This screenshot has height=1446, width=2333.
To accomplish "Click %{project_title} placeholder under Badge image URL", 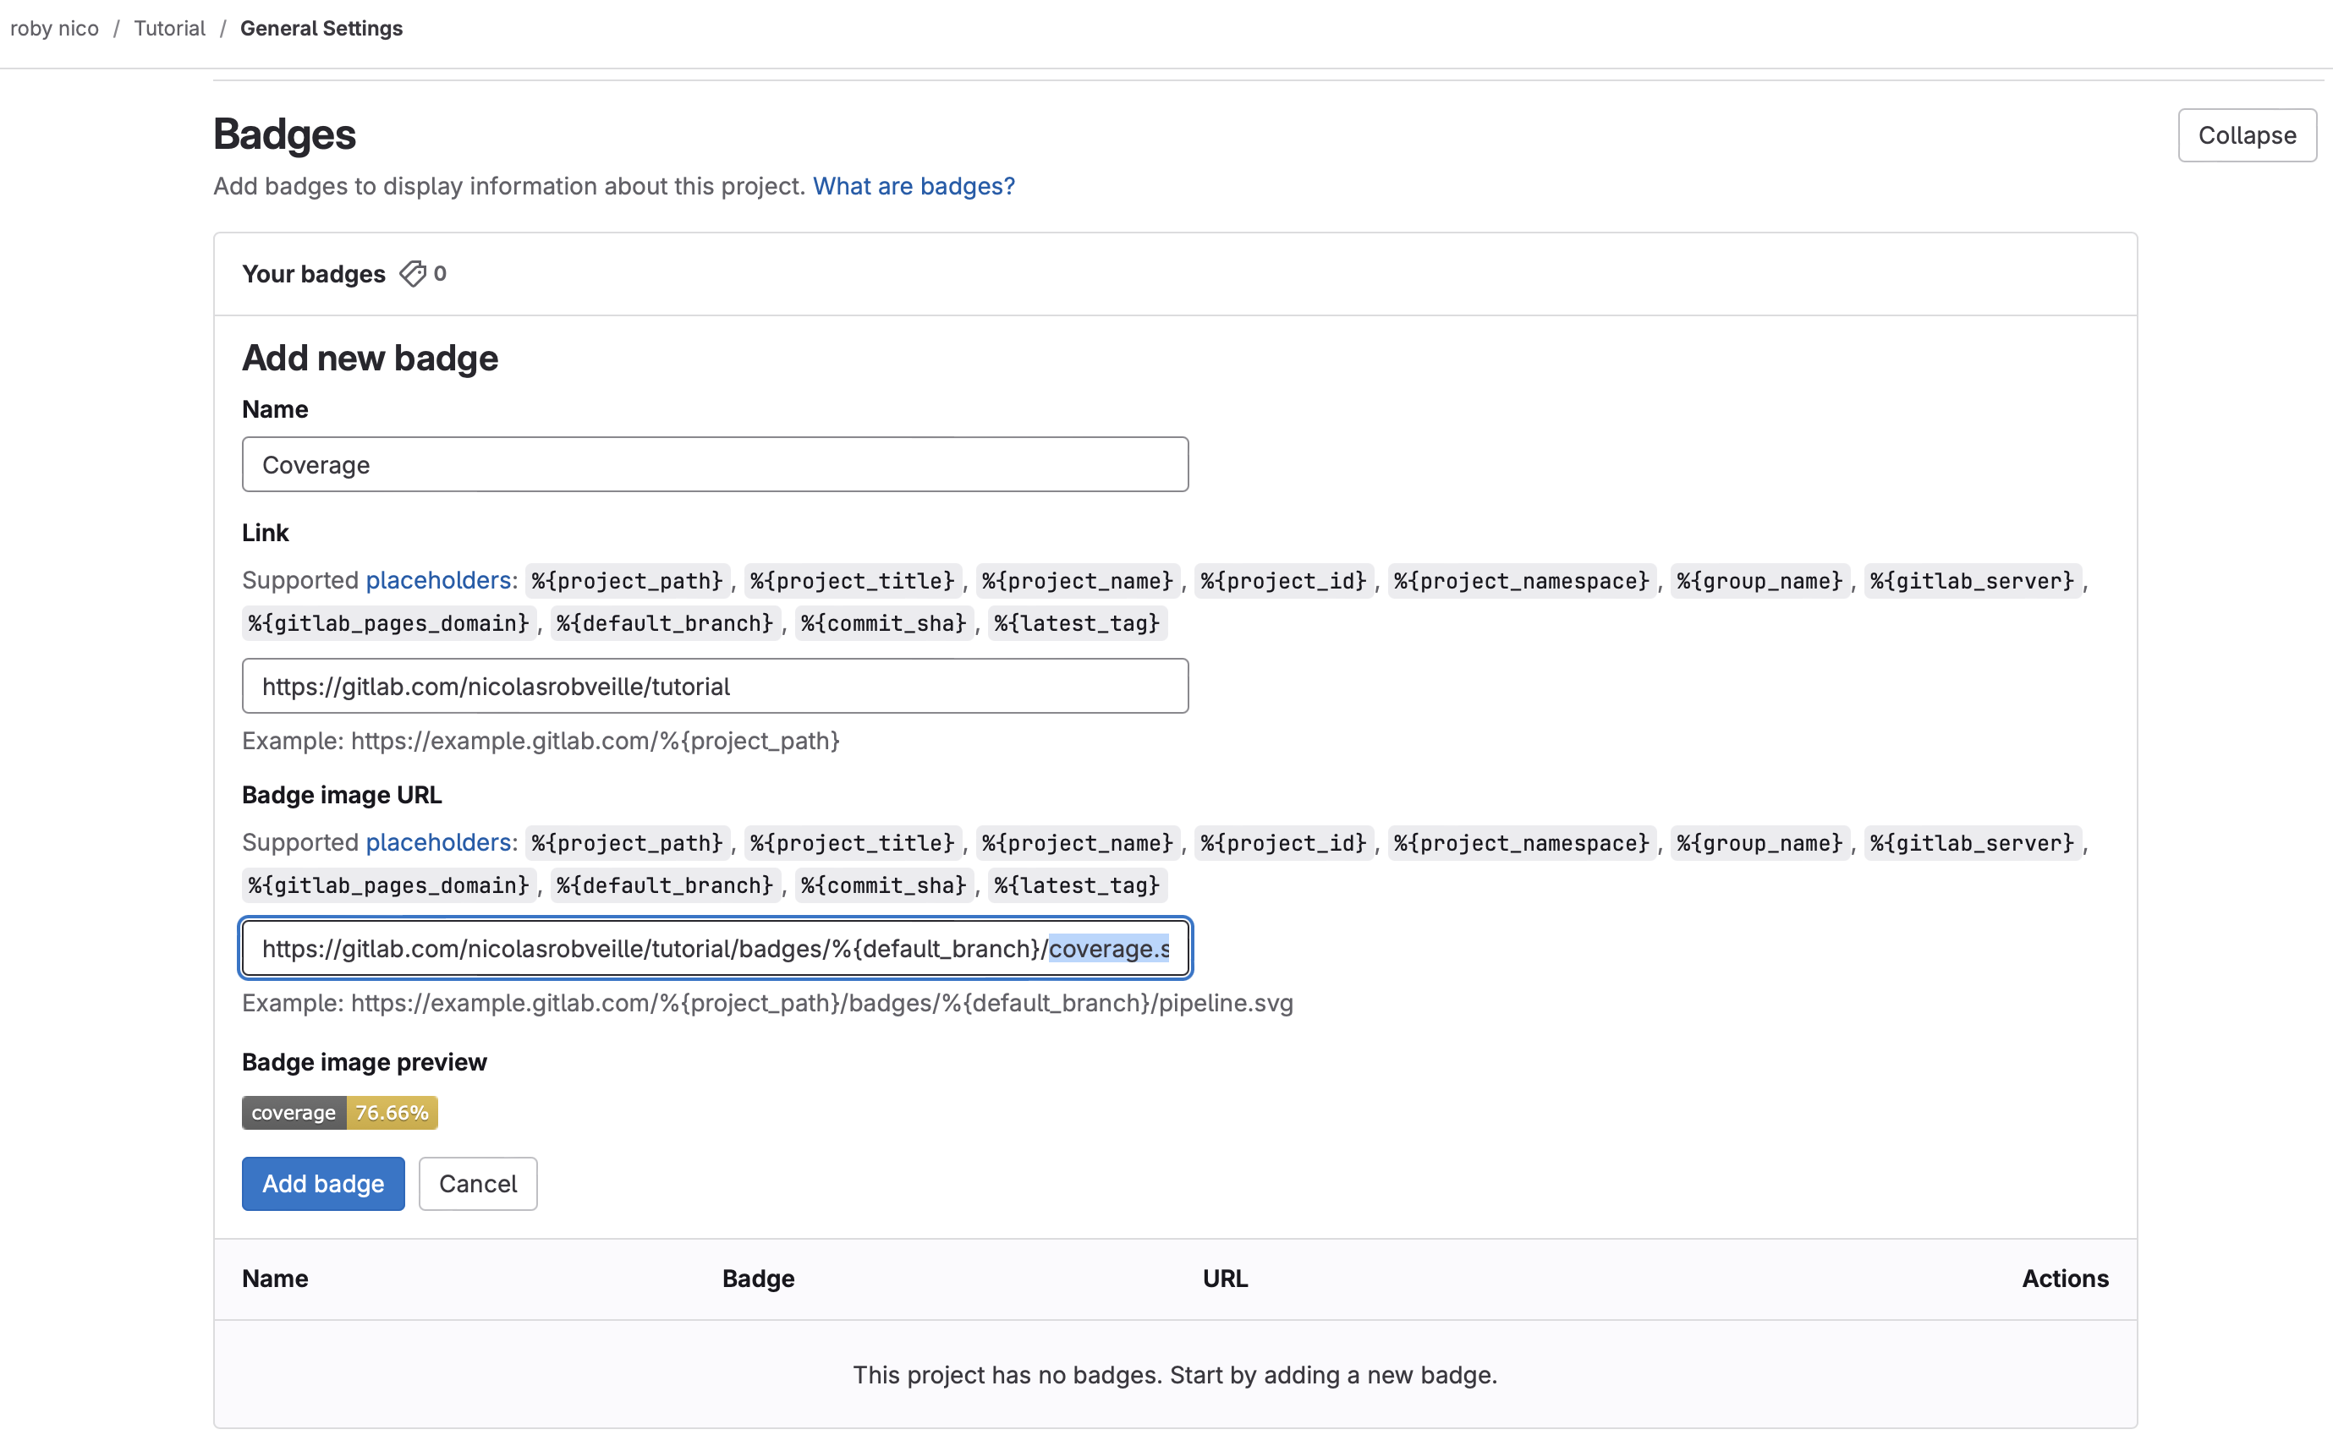I will 854,842.
